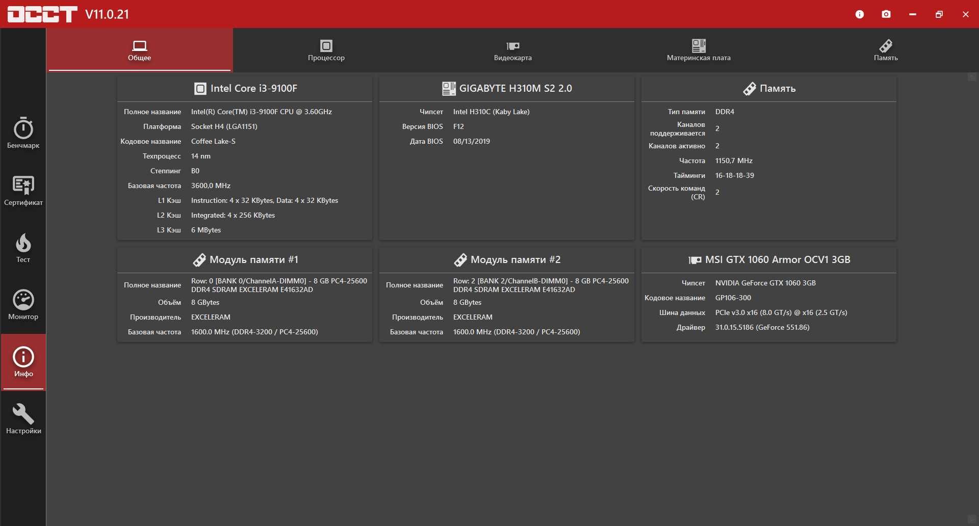This screenshot has height=526, width=979.
Task: Click the GP106-300 codename value
Action: (x=733, y=298)
